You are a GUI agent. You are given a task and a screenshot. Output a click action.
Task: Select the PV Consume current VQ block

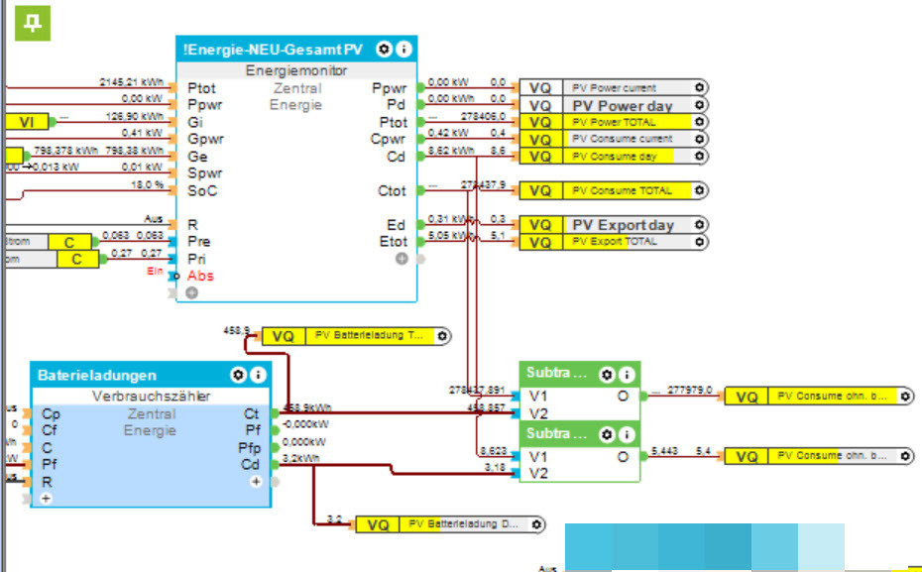[x=614, y=140]
